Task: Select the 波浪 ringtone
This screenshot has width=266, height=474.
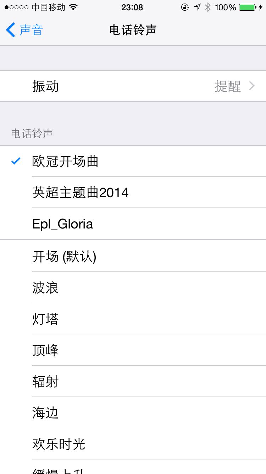Action: click(45, 287)
